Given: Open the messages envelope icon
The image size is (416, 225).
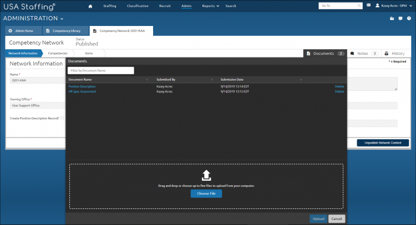Looking at the screenshot, I should click(x=368, y=6).
